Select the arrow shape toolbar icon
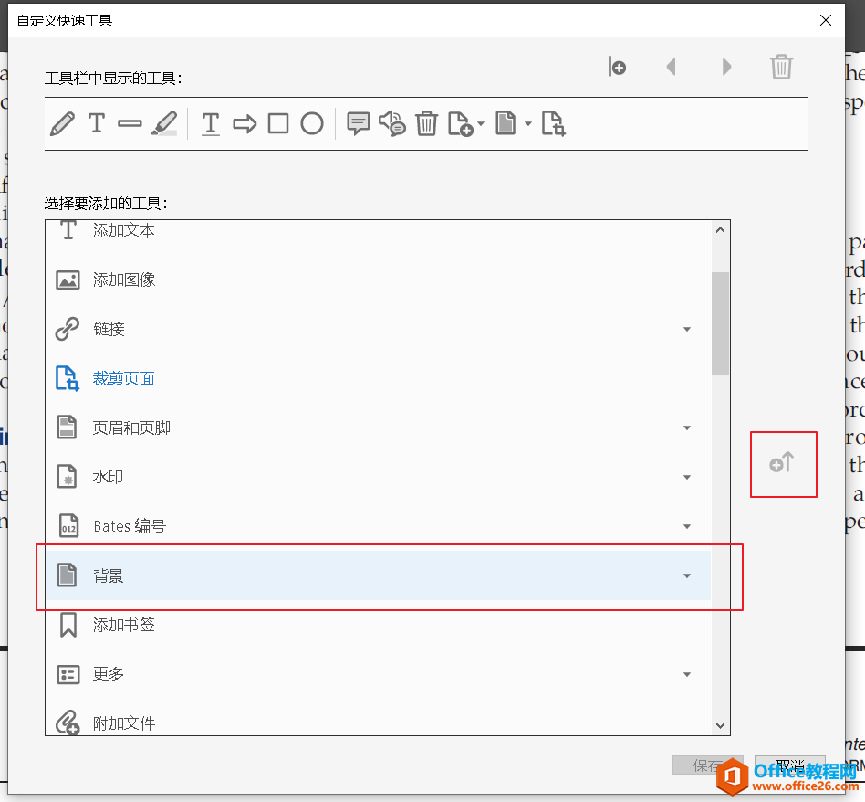This screenshot has width=865, height=802. 245,123
